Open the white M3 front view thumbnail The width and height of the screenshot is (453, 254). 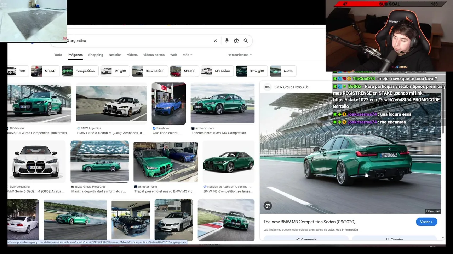(x=36, y=162)
